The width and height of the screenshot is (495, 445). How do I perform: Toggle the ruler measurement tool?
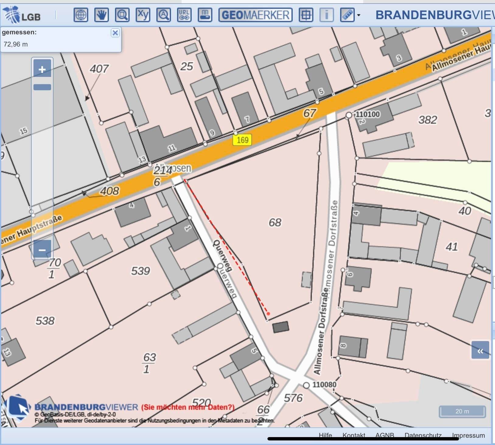tap(347, 15)
